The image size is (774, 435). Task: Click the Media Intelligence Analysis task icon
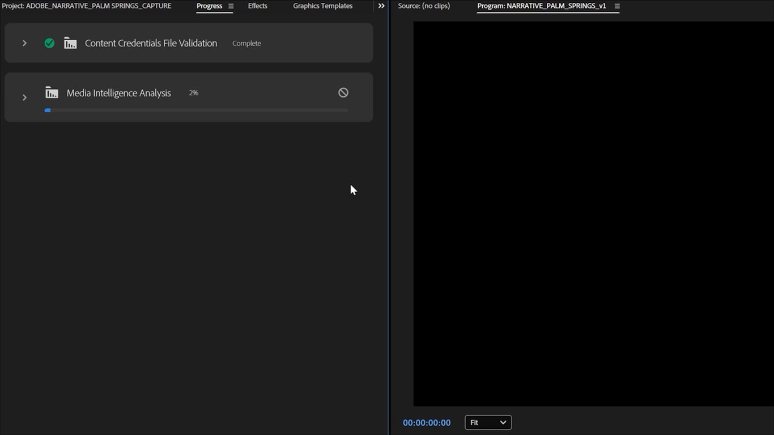(52, 93)
